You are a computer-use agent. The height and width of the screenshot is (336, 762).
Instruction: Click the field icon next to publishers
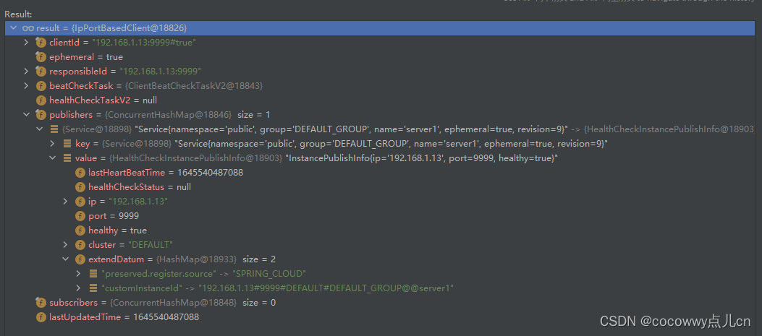[x=41, y=115]
